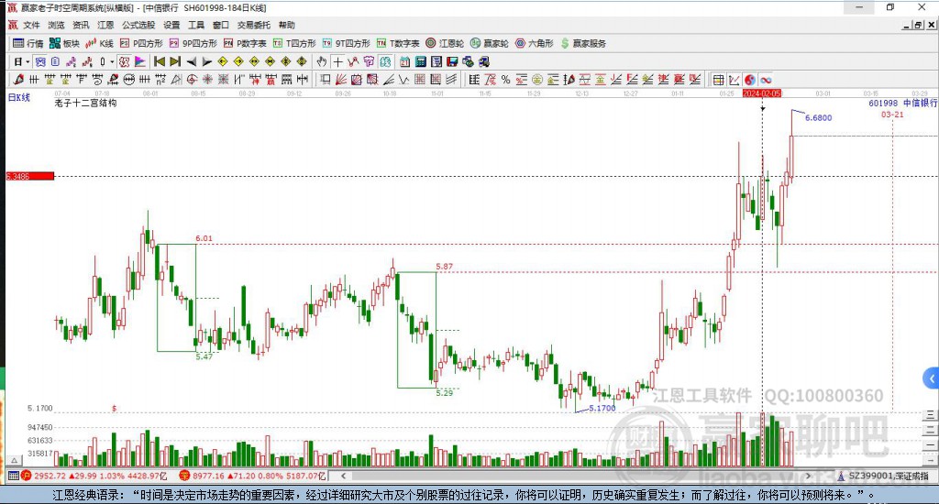The height and width of the screenshot is (504, 939).
Task: Open the 9T四方形 tool
Action: [346, 43]
